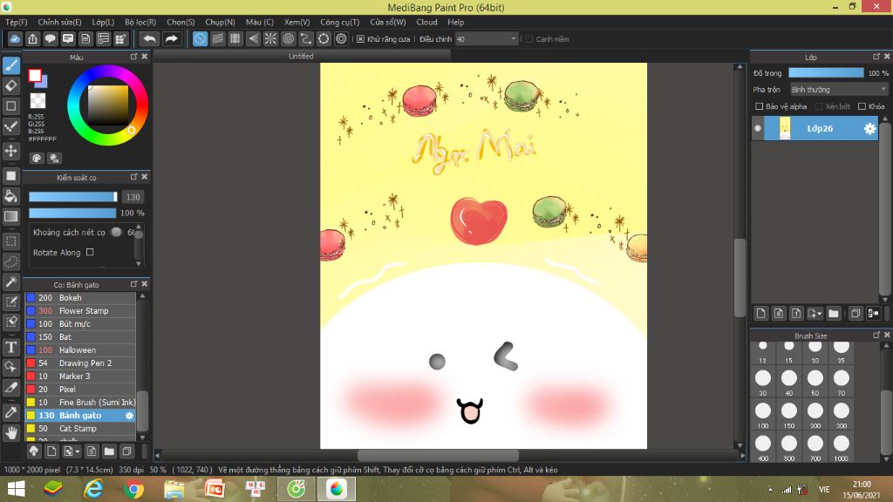Toggle Khử răng cưa anti-aliasing checkbox
This screenshot has height=502, width=893.
click(360, 39)
